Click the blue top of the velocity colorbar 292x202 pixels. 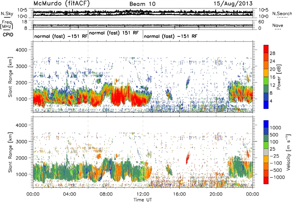click(x=266, y=124)
